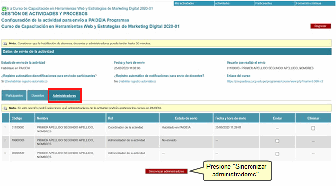
Task: Click the red Regresar button
Action: pos(320,26)
